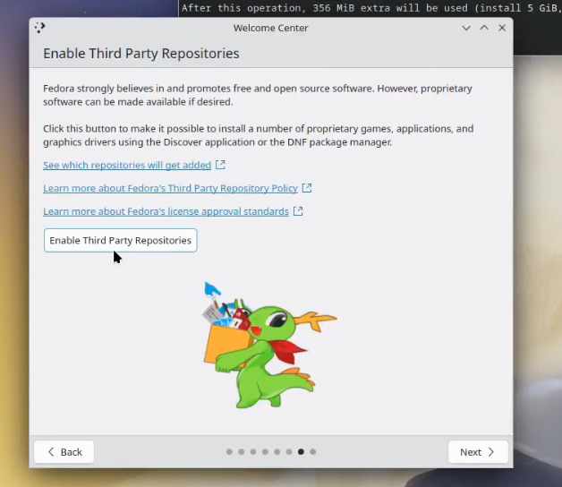Jump to the fifth page indicator dot
The height and width of the screenshot is (487, 562).
pos(277,452)
